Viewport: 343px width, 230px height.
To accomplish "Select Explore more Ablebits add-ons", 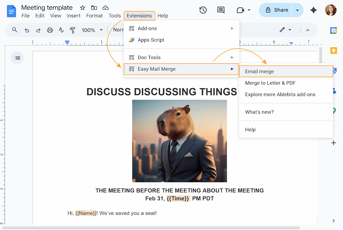I will coord(286,94).
